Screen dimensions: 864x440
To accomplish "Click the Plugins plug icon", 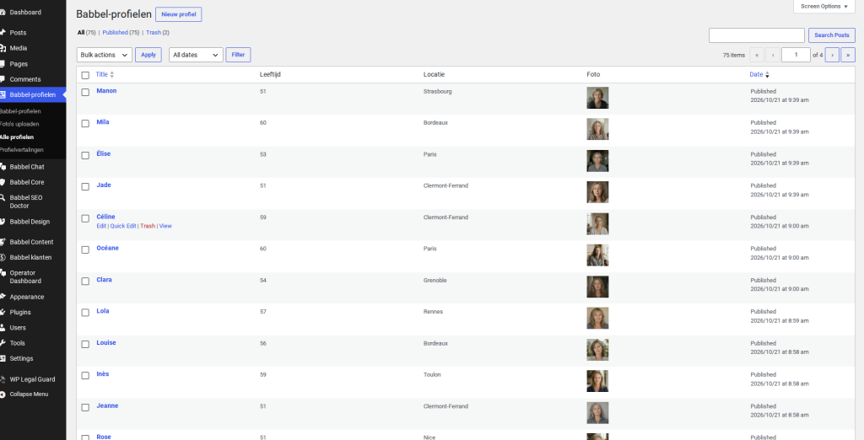I will [3, 312].
